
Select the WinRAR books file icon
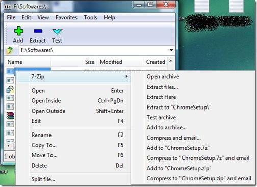click(10, 116)
